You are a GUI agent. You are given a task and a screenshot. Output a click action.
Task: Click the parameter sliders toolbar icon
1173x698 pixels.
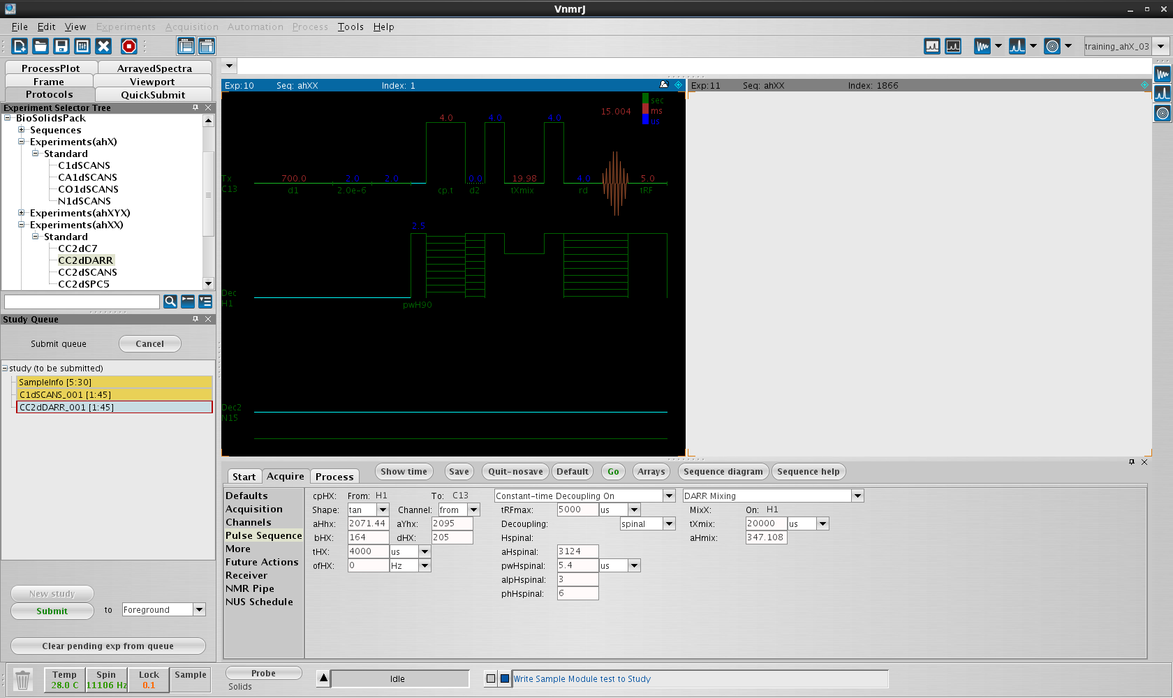click(x=82, y=46)
